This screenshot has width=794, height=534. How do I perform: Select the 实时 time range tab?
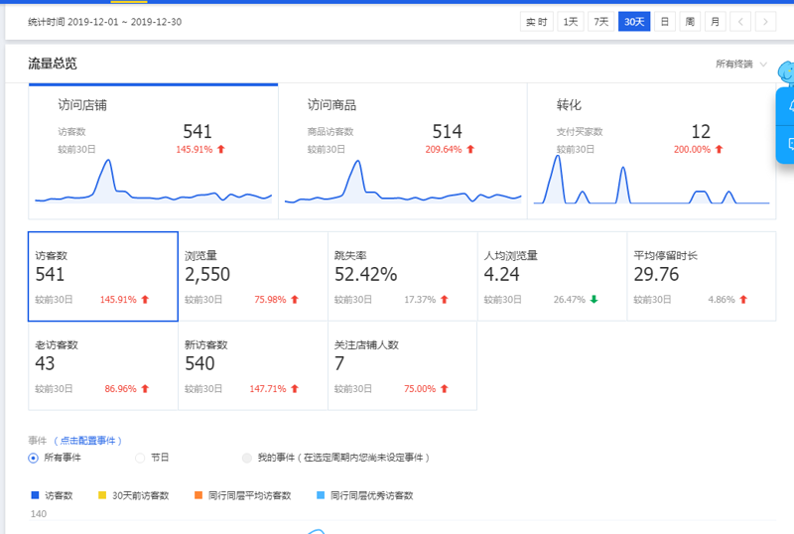tap(536, 22)
